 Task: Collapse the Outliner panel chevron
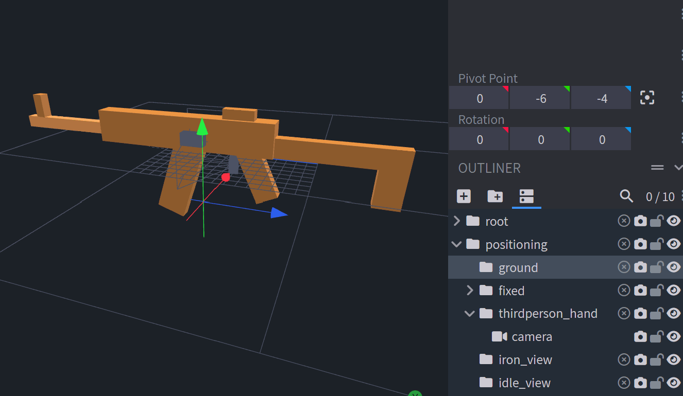tap(678, 168)
